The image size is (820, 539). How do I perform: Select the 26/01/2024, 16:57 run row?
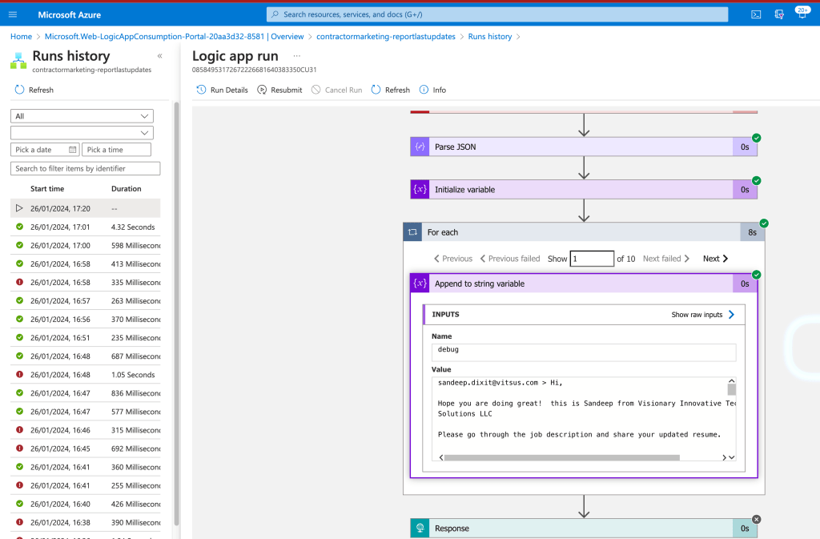click(x=85, y=300)
